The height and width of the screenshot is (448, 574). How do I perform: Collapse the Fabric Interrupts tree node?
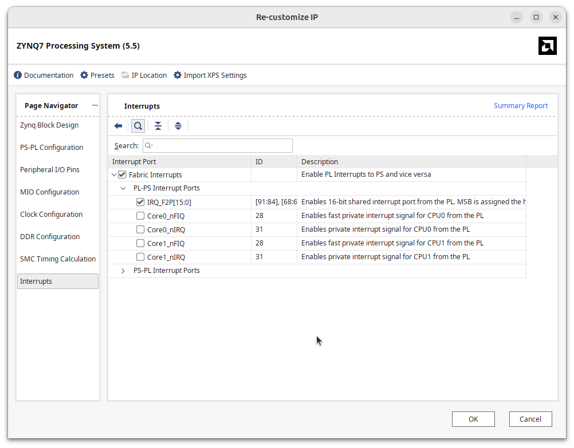click(x=114, y=175)
